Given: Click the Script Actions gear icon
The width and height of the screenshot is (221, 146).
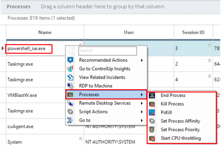Looking at the screenshot, I should 70,112.
